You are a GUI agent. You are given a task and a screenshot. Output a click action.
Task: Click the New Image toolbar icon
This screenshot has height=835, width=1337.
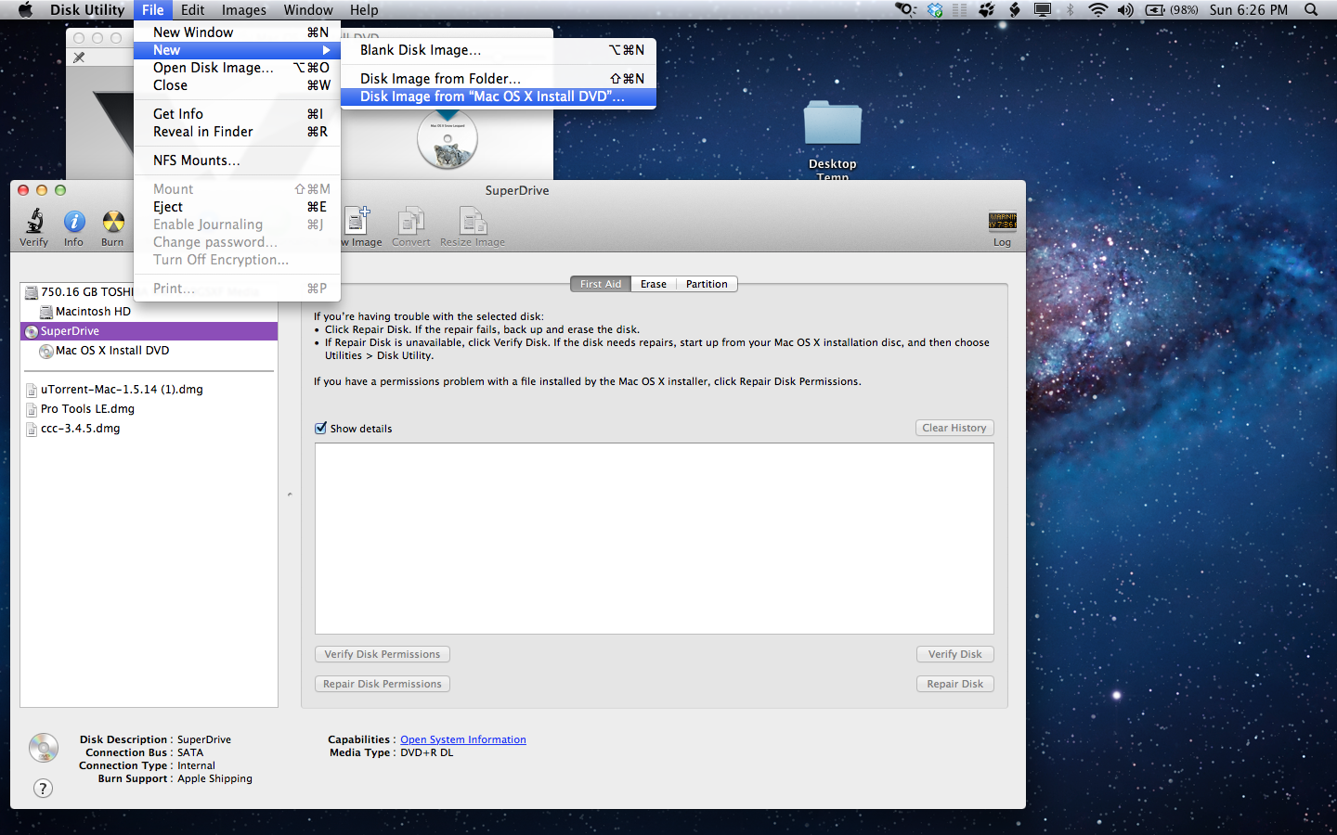pyautogui.click(x=358, y=221)
